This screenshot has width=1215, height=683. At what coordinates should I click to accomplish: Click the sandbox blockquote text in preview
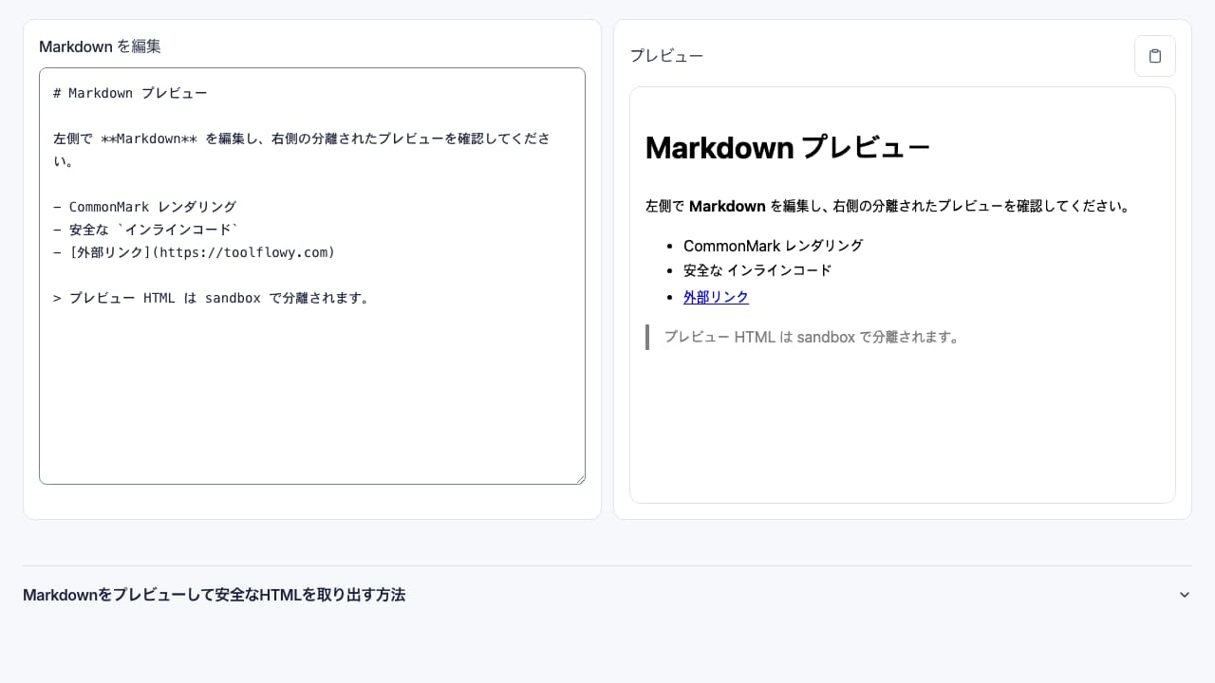[x=812, y=337]
